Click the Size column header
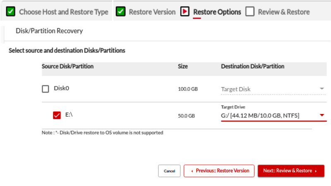The height and width of the screenshot is (186, 331). tap(182, 66)
